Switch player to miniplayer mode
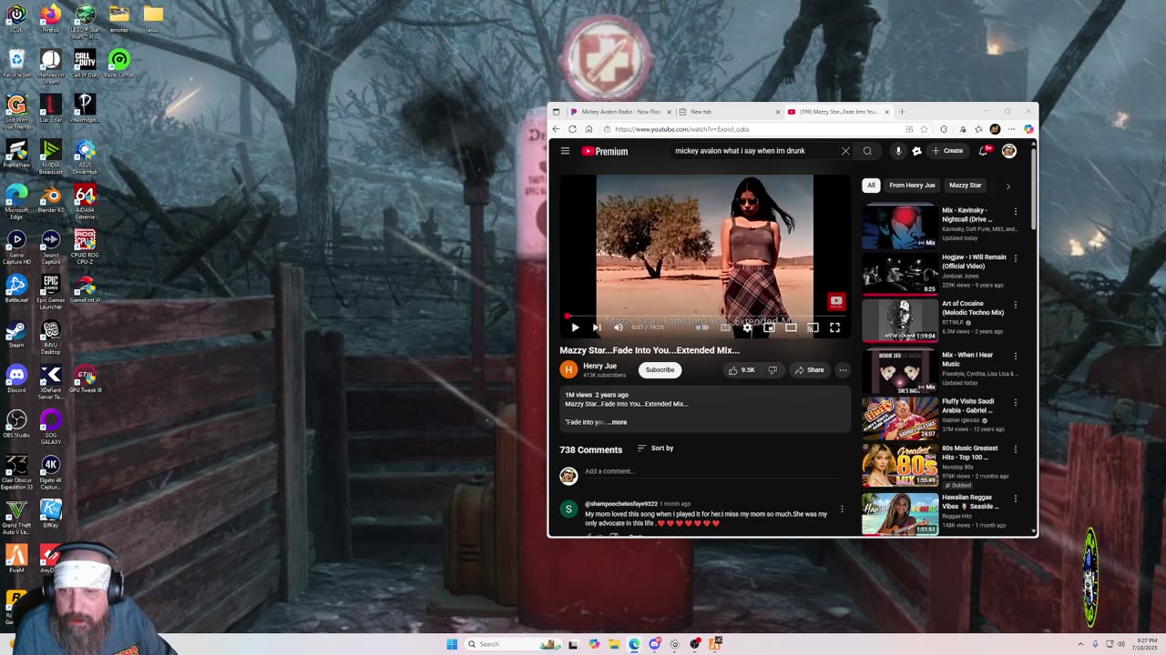The image size is (1166, 655). pyautogui.click(x=769, y=327)
